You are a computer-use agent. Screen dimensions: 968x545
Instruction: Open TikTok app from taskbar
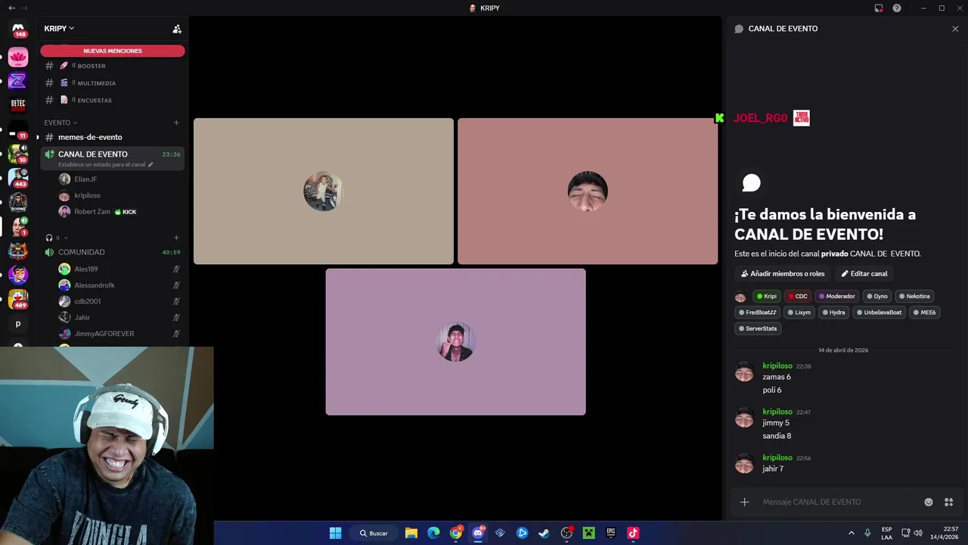[633, 533]
